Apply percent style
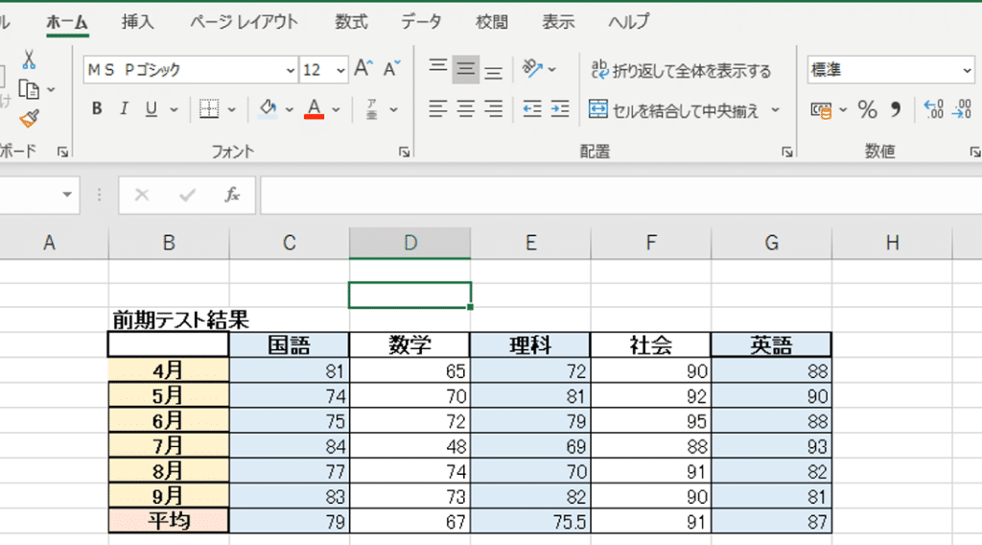This screenshot has width=982, height=545. click(x=867, y=110)
